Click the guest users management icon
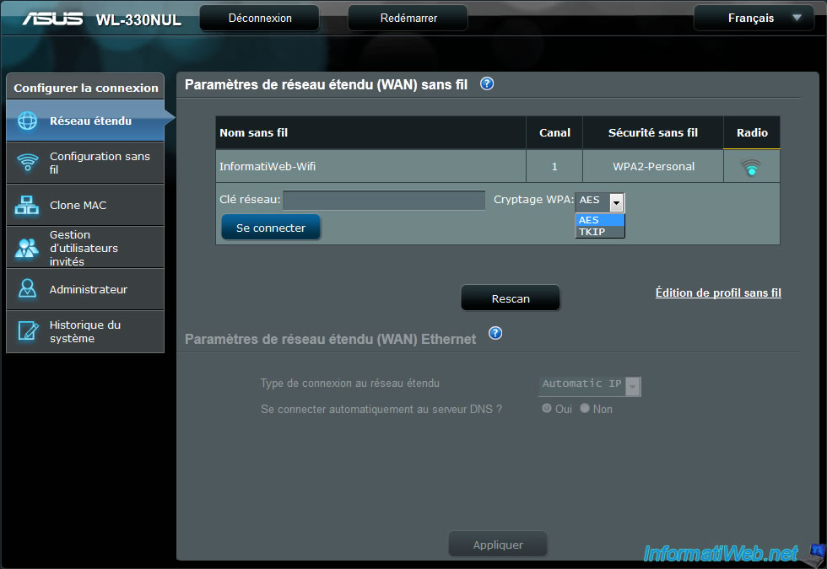The height and width of the screenshot is (569, 827). click(x=28, y=248)
